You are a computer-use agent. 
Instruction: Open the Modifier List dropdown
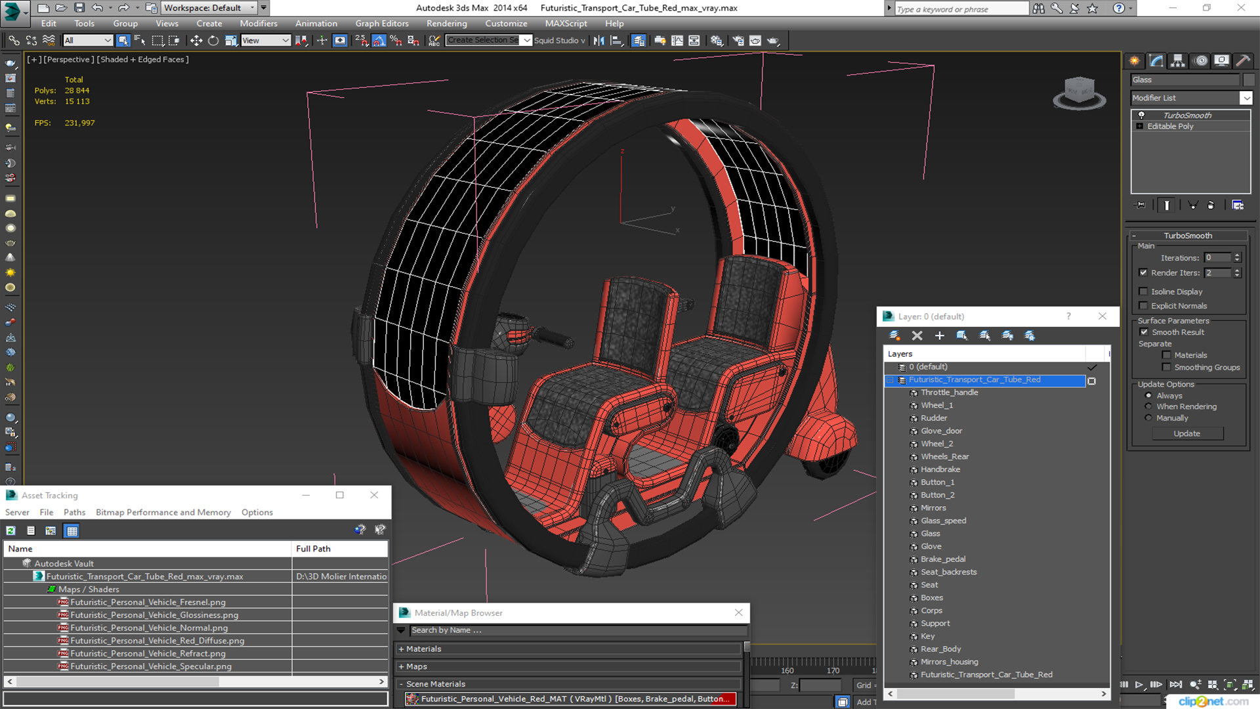pyautogui.click(x=1246, y=98)
